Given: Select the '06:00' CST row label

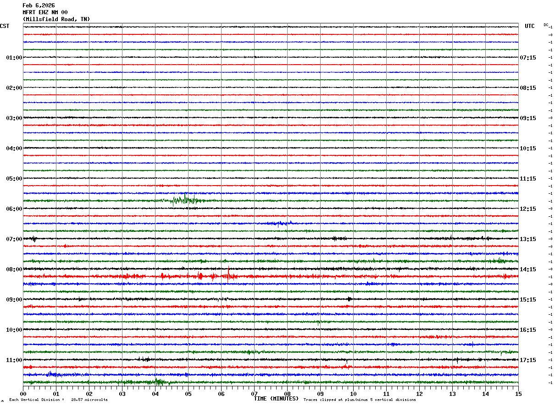Looking at the screenshot, I should (14, 209).
